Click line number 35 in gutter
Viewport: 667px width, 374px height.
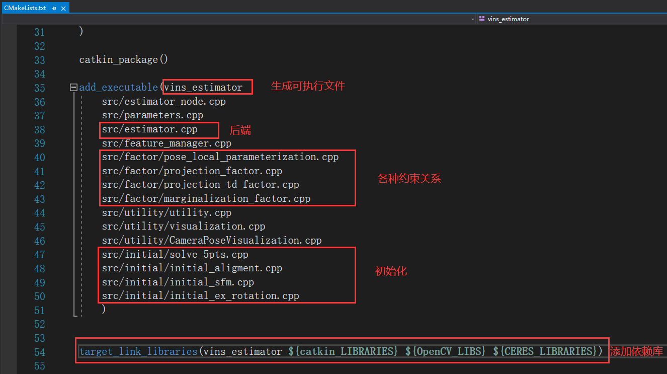tap(39, 88)
